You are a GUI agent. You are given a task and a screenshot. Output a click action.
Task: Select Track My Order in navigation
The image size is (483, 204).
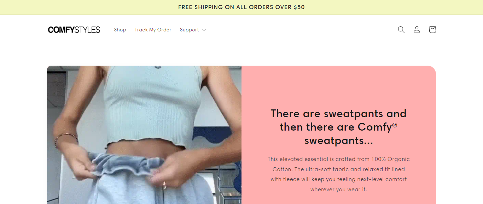(x=153, y=30)
